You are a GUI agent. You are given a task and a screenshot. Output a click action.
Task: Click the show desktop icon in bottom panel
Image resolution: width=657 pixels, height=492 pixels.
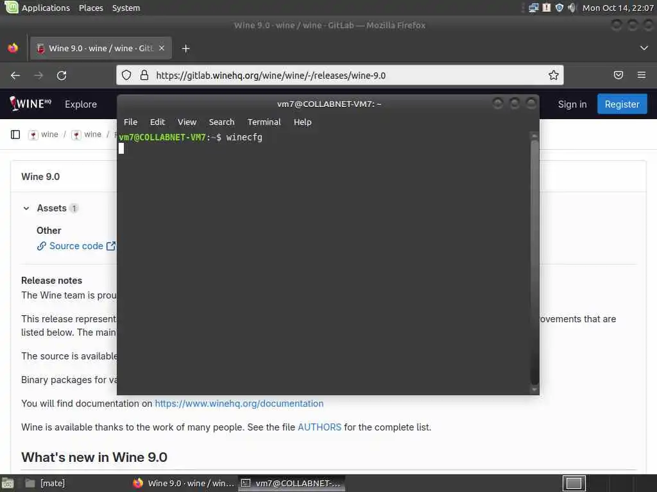point(8,483)
